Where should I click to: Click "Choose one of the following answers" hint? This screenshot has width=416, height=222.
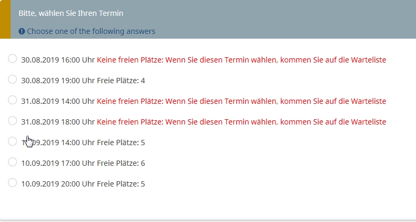[x=91, y=31]
